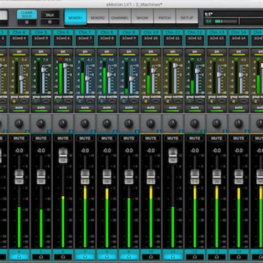The width and height of the screenshot is (263, 263).
Task: Toggle the auto button on Chn 5
Action: pyautogui.click(x=41, y=108)
